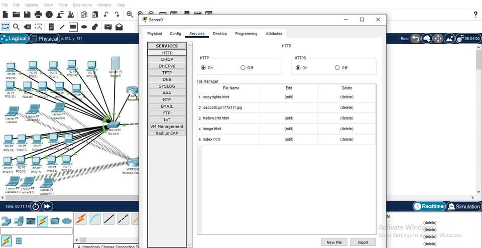
Task: Choose the Inspect magnifier tool
Action: click(16, 27)
